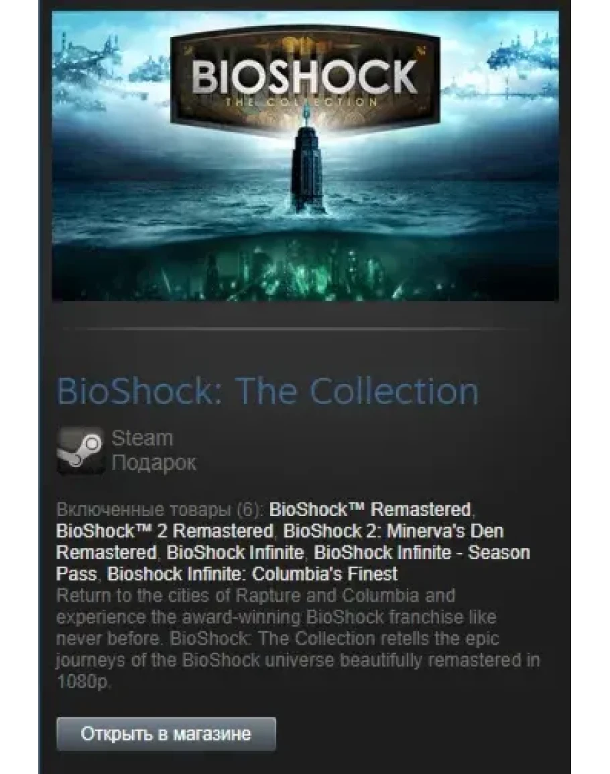Open BioShock 2: Minerva's Den Remastered

pyautogui.click(x=280, y=541)
